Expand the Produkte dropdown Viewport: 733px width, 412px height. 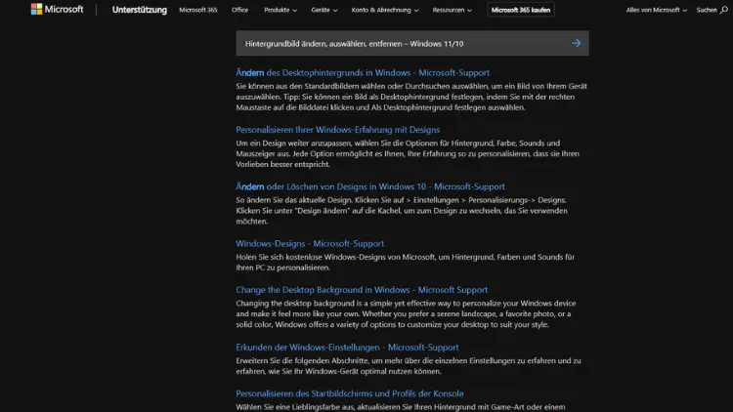click(x=280, y=10)
